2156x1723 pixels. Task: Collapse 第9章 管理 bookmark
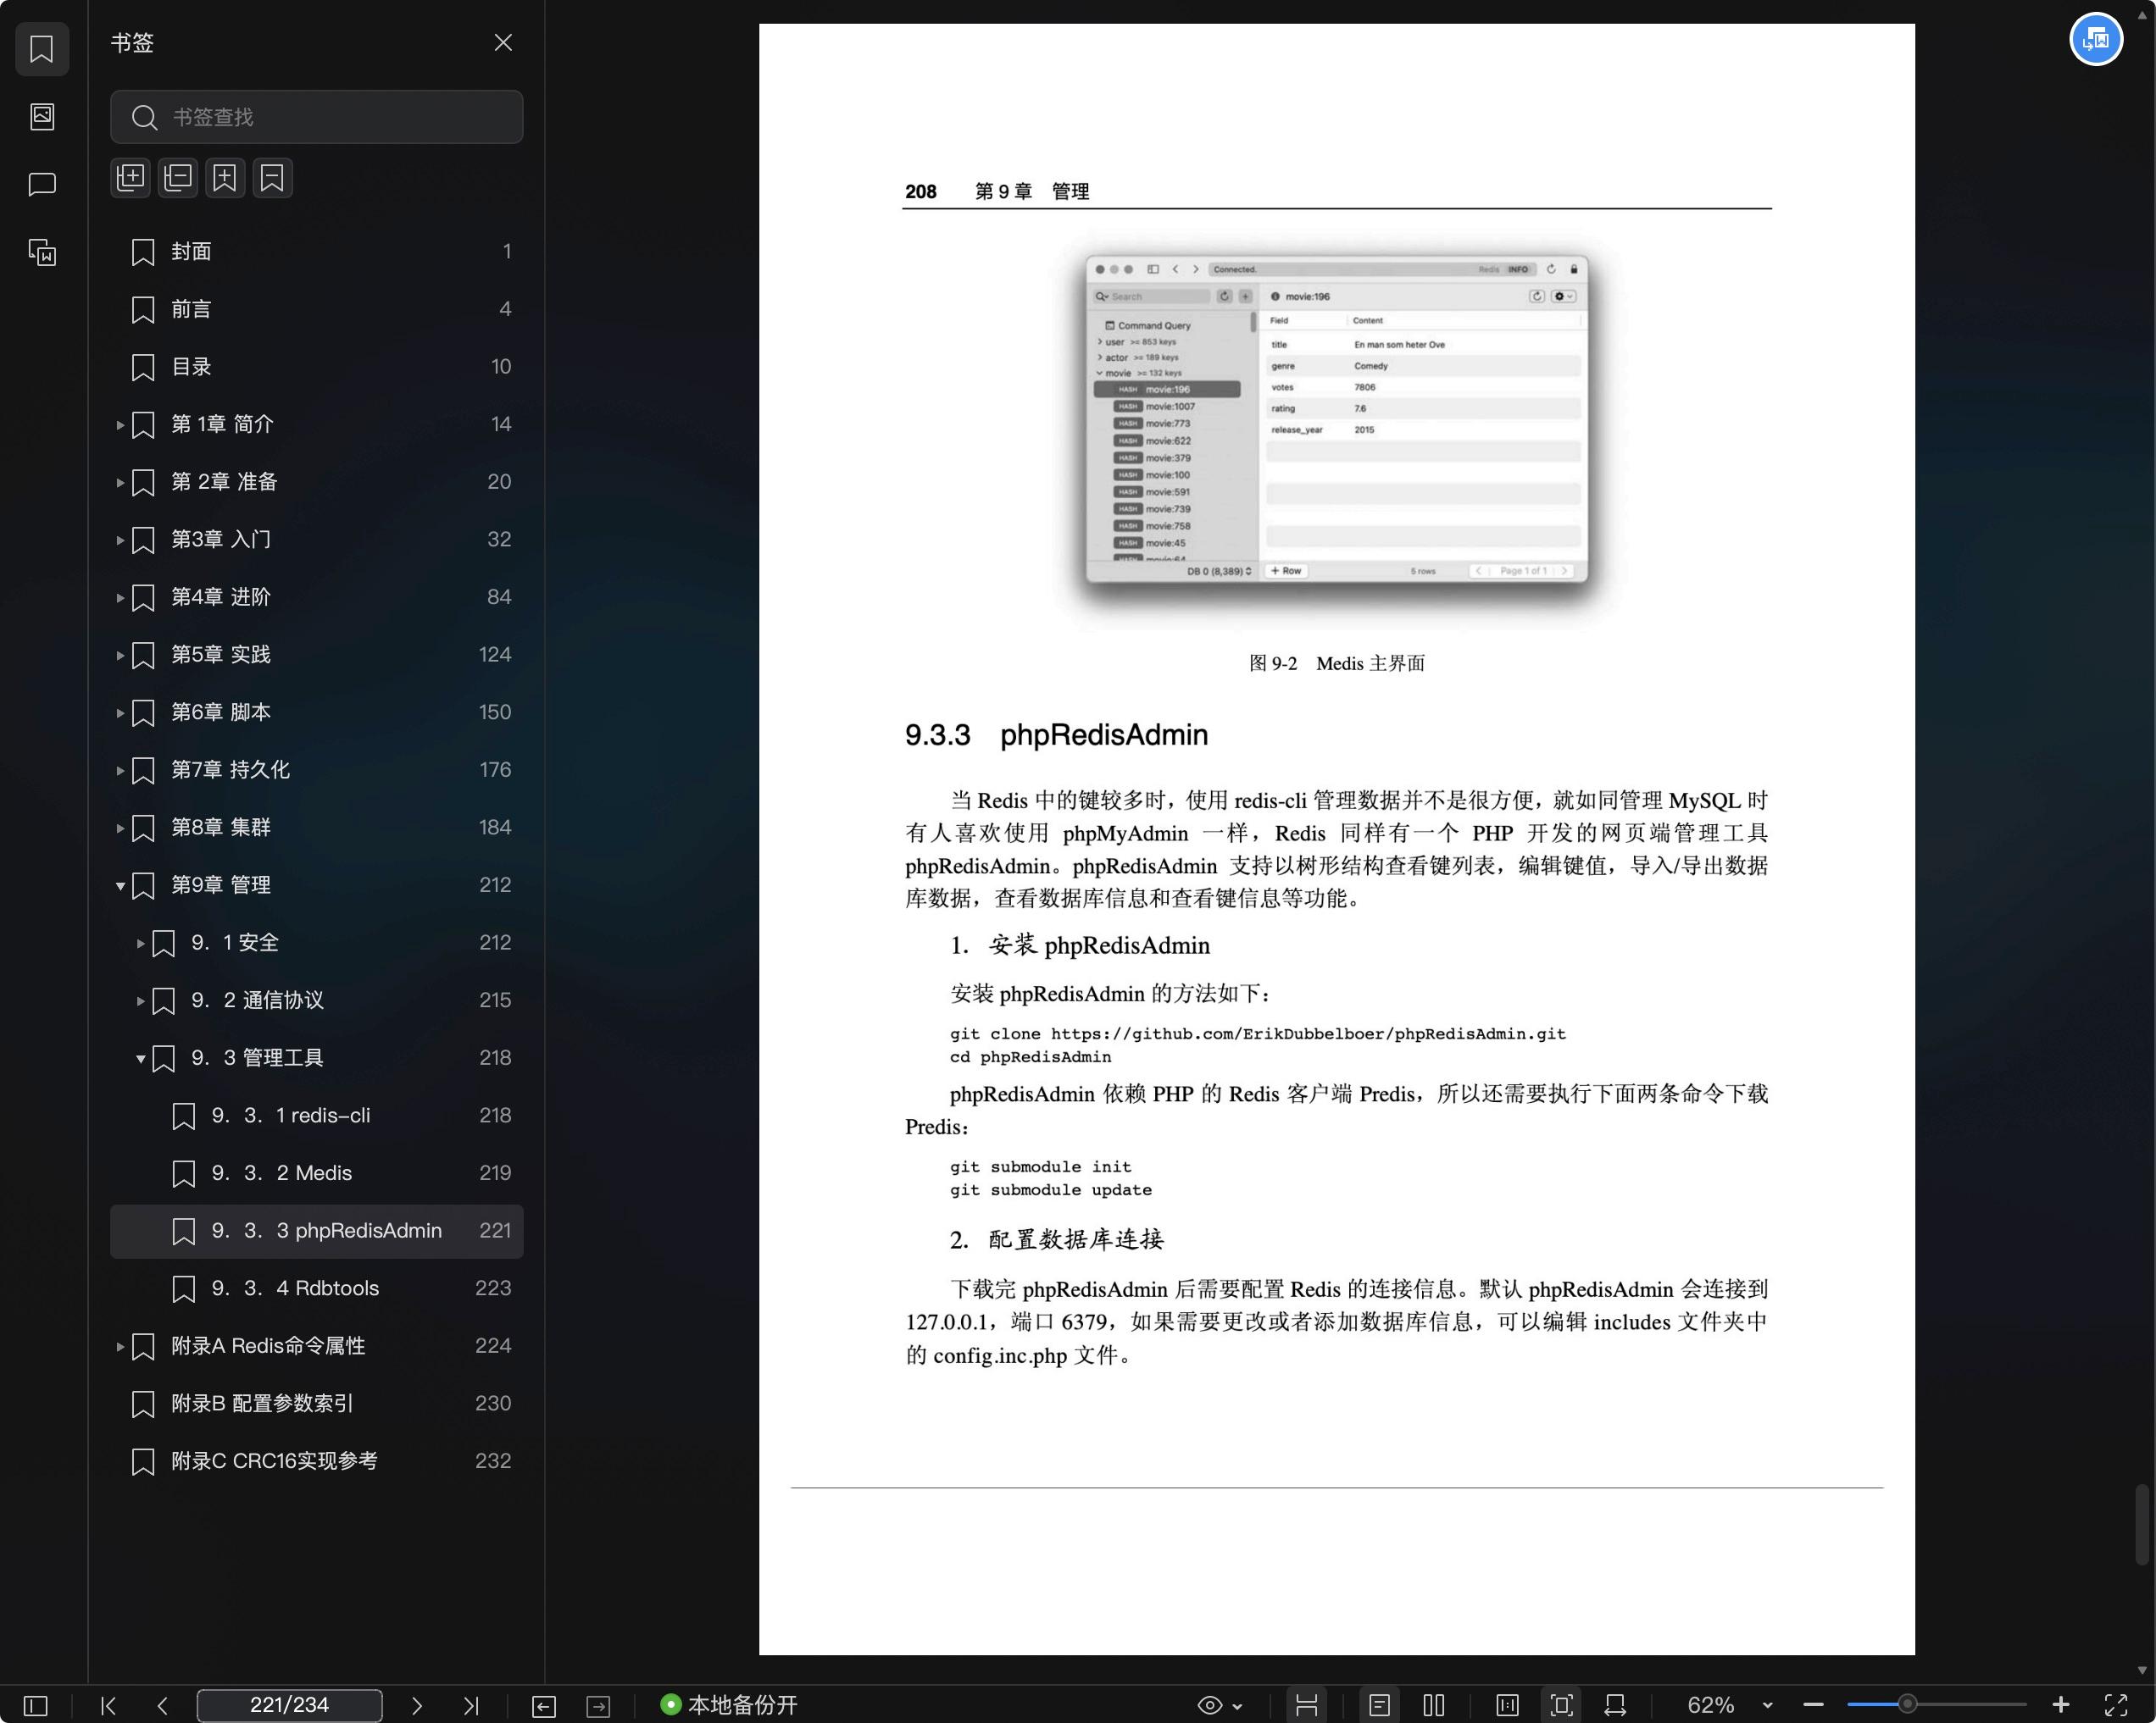point(120,885)
